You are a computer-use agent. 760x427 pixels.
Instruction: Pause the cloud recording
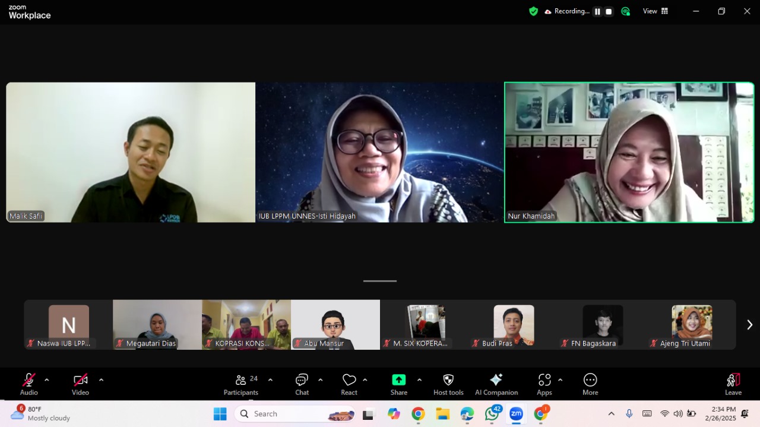click(597, 11)
